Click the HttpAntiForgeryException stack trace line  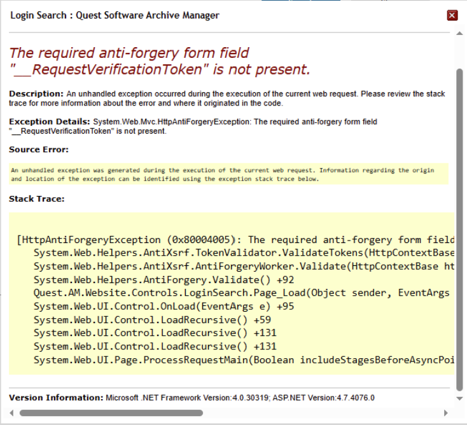click(x=235, y=240)
